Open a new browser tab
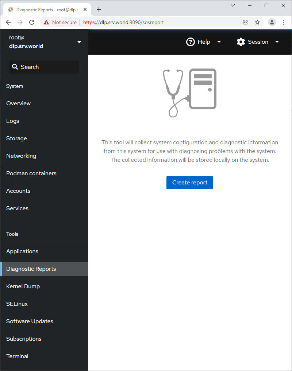Viewport: 292px width, 371px height. [x=99, y=9]
